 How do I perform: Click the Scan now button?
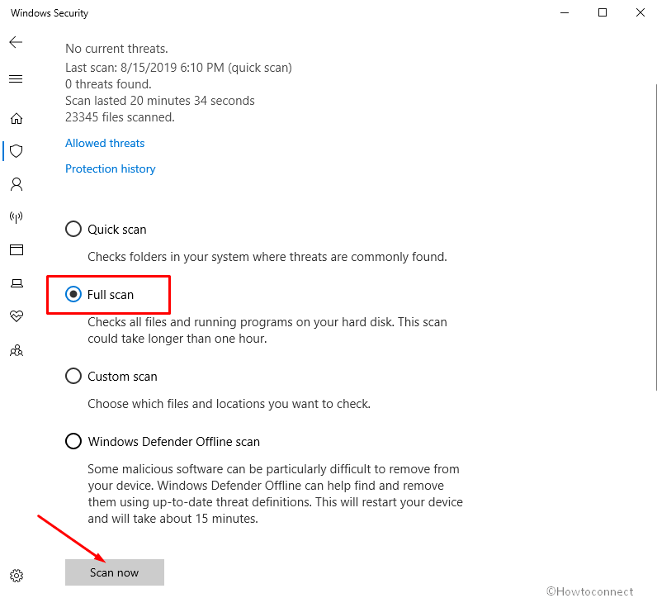coord(115,572)
